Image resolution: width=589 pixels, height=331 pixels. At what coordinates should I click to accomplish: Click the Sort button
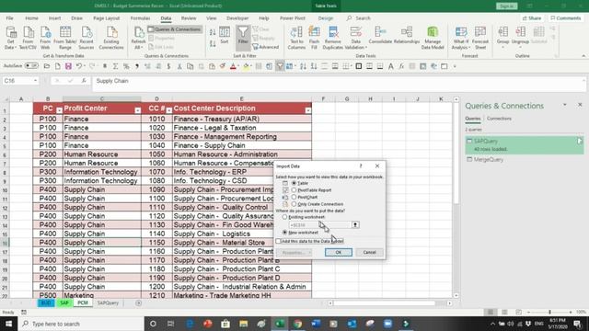pyautogui.click(x=225, y=36)
